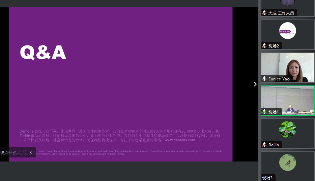Select the 现场3 bird avatar tile

click(x=287, y=162)
